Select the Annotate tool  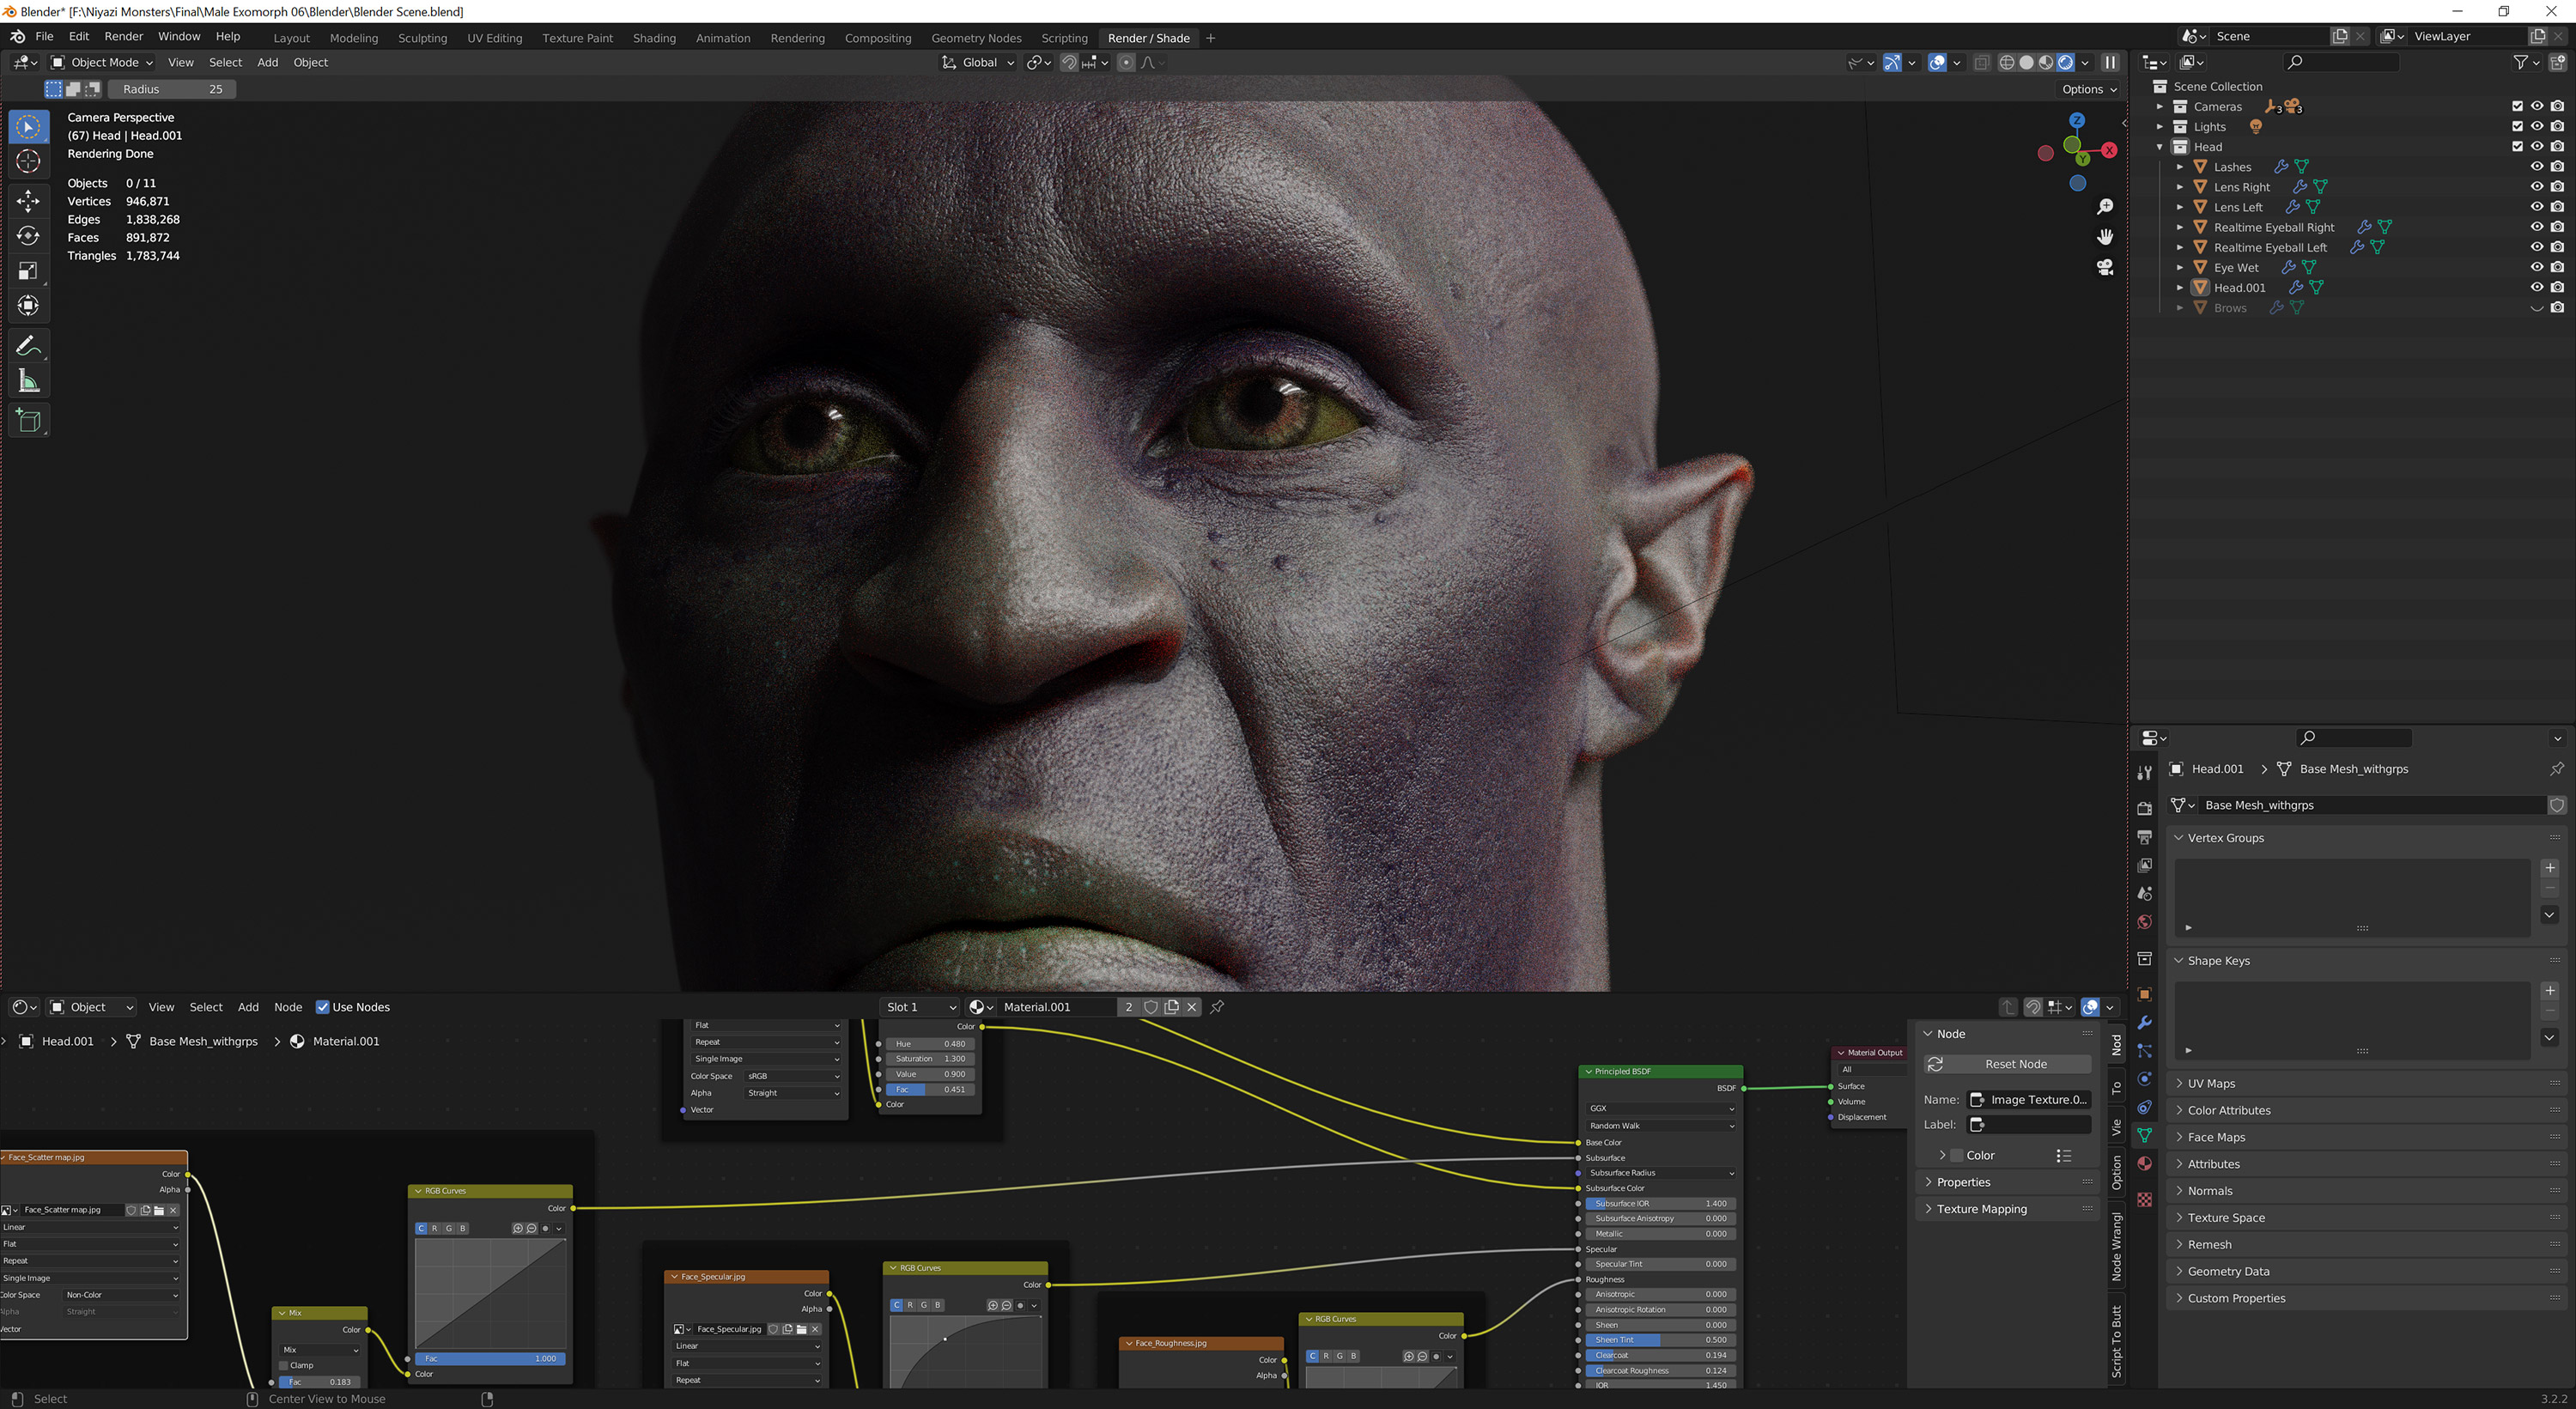coord(28,346)
